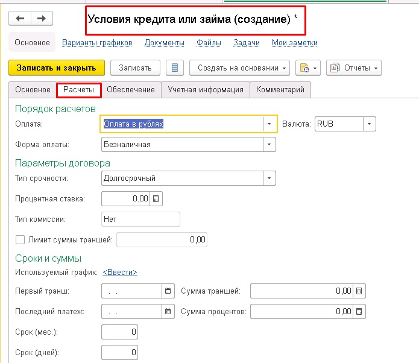
Task: Open the calendar picker for Первый транш
Action: point(168,291)
